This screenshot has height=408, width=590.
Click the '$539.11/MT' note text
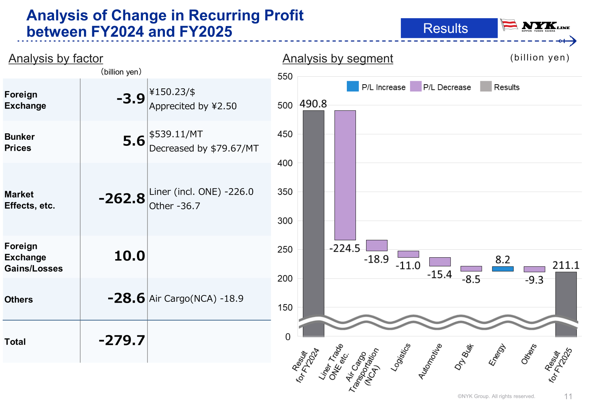(176, 134)
